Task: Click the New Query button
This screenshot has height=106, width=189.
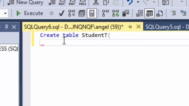Action: coord(25,2)
